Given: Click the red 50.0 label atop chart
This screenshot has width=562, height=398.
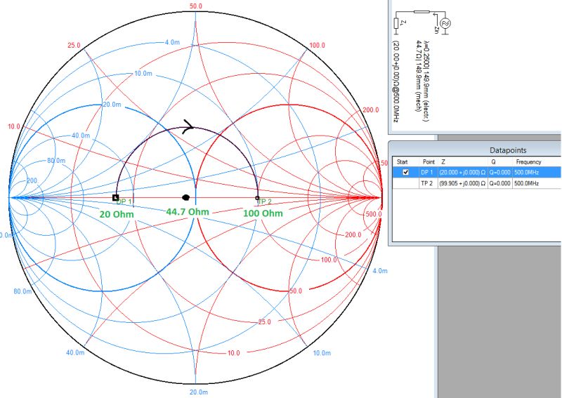Looking at the screenshot, I should [196, 6].
